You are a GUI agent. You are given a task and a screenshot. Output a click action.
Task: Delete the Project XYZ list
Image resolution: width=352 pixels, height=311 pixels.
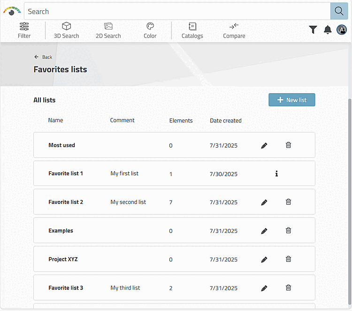point(288,259)
